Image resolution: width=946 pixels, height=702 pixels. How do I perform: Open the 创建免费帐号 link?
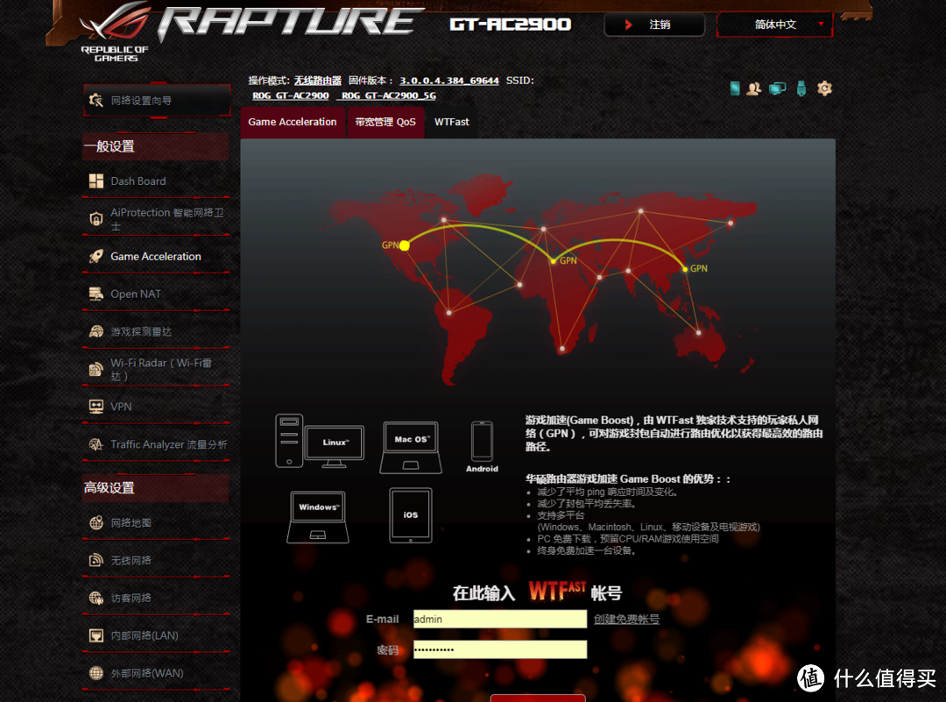tap(626, 620)
